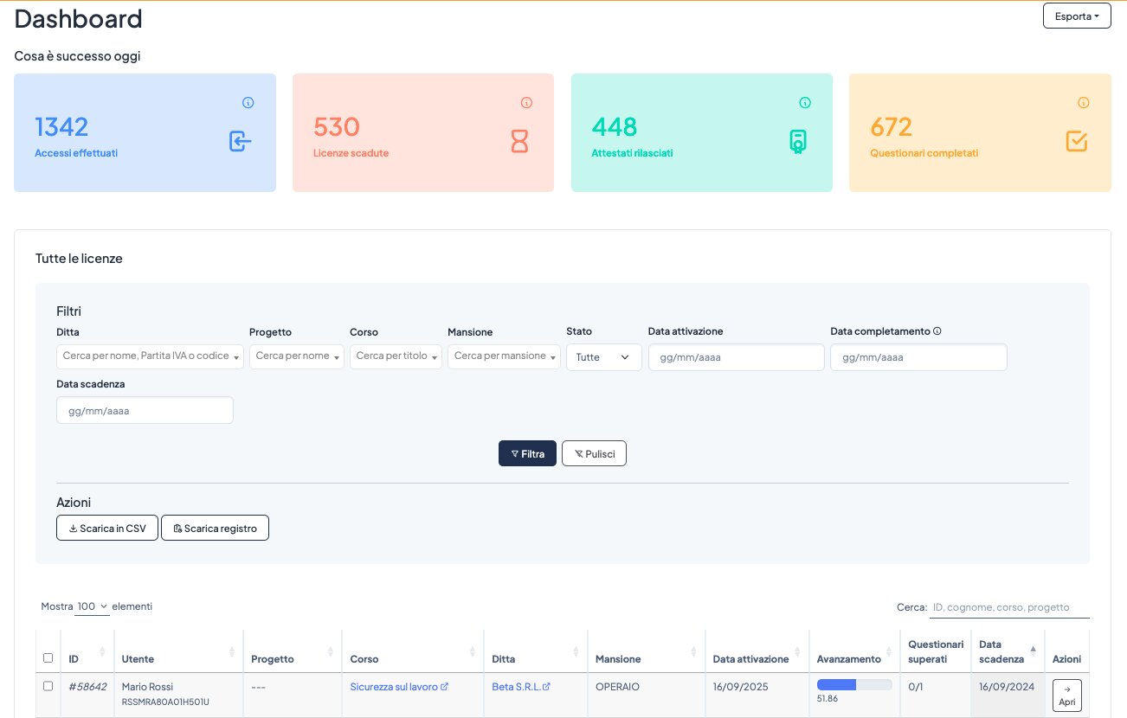Image resolution: width=1127 pixels, height=718 pixels.
Task: Click the Avanzamento progress bar showing 51.86
Action: tap(853, 683)
